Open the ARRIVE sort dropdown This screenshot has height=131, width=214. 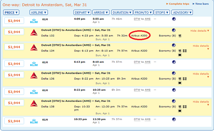pyautogui.click(x=101, y=12)
